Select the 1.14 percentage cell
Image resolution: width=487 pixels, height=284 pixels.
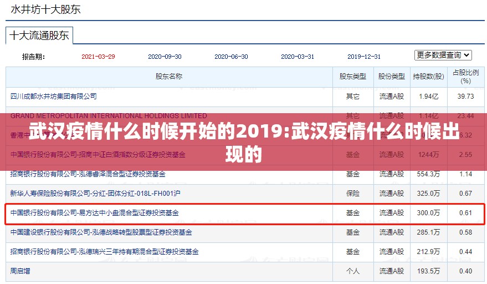pos(465,174)
